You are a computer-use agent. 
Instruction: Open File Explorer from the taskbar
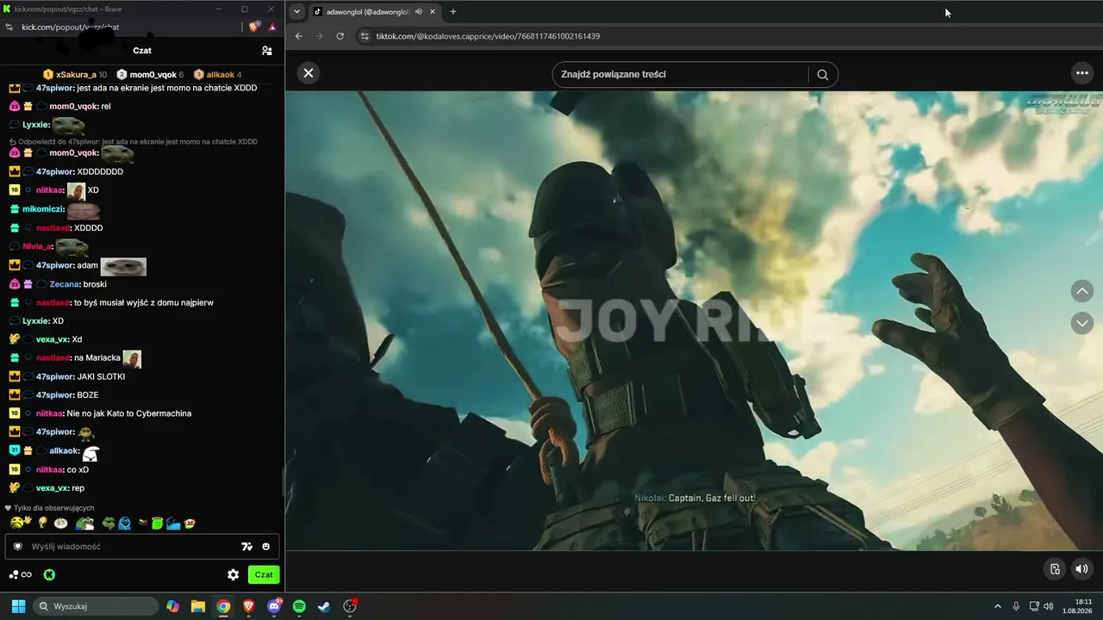198,606
